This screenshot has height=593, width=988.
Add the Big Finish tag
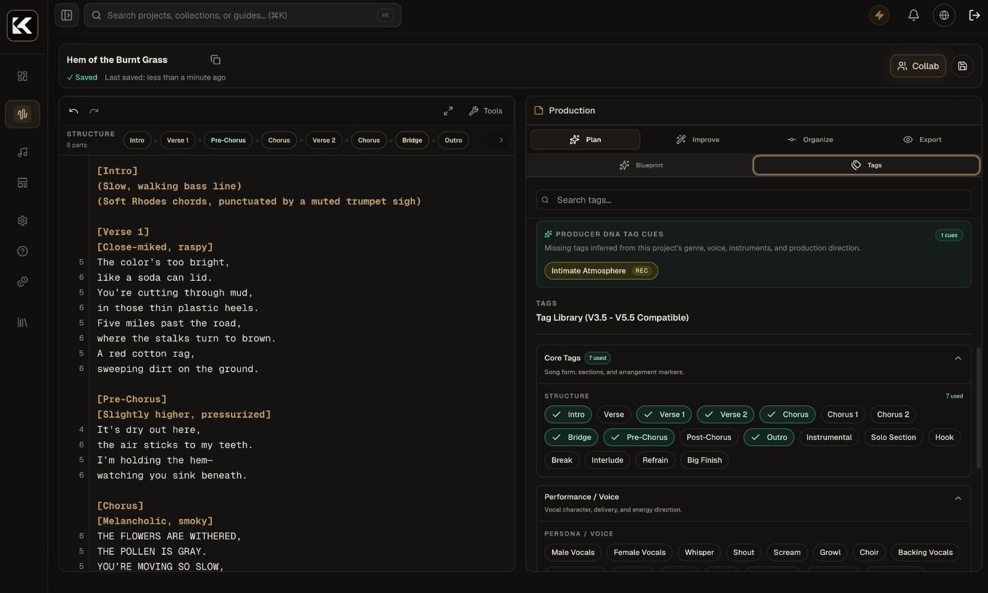[x=705, y=460]
